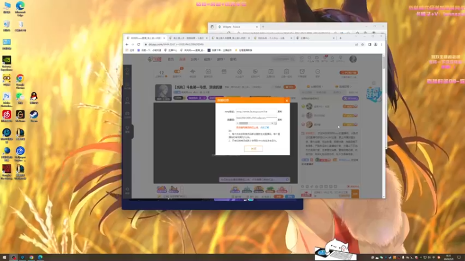The width and height of the screenshot is (465, 261).
Task: Bookmark this page with star icon
Action: click(x=362, y=45)
